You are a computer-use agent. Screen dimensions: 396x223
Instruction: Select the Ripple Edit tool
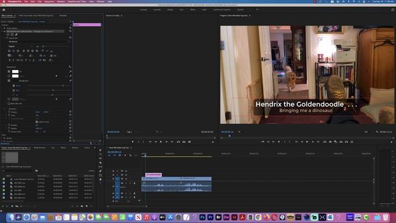point(100,159)
